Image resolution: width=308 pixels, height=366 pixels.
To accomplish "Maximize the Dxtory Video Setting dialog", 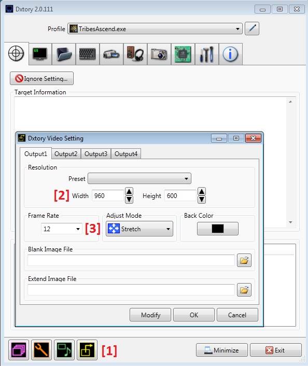I will [x=236, y=138].
